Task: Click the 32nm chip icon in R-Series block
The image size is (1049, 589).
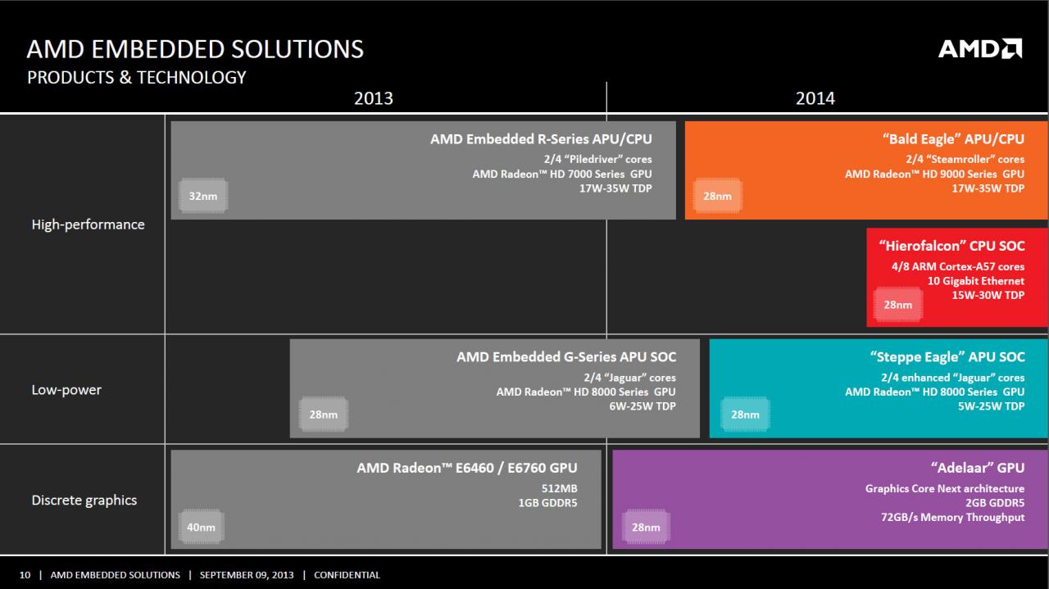Action: click(202, 197)
